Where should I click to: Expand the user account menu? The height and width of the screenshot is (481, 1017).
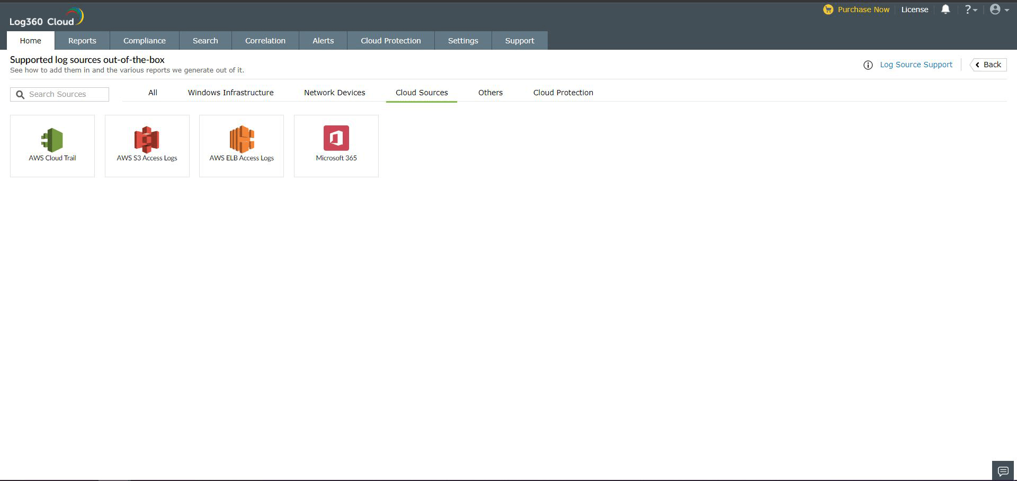pos(999,10)
